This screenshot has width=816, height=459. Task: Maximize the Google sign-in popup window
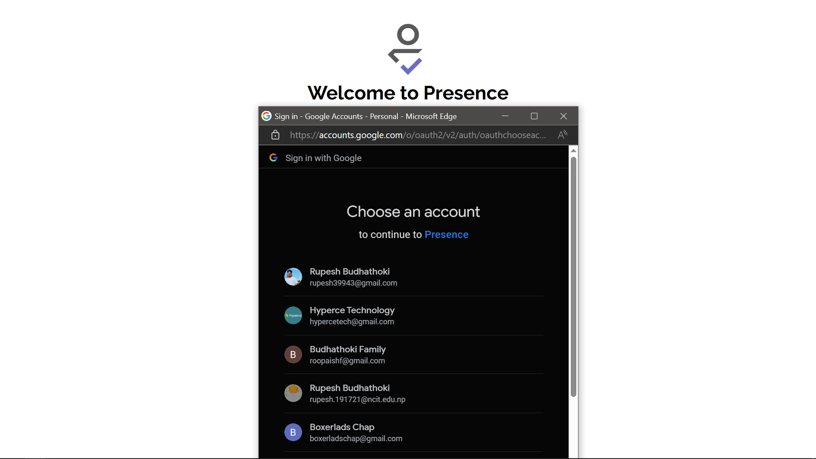pyautogui.click(x=534, y=116)
